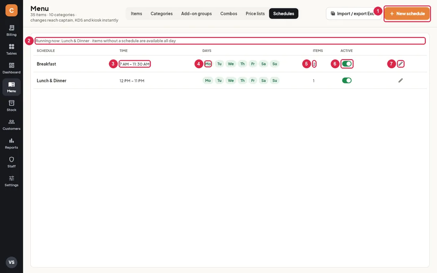Open the Billing section in sidebar
The width and height of the screenshot is (437, 273).
(12, 31)
